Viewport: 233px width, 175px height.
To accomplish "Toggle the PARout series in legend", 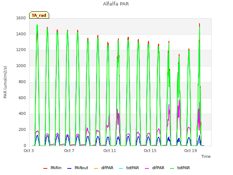I will (78, 168).
